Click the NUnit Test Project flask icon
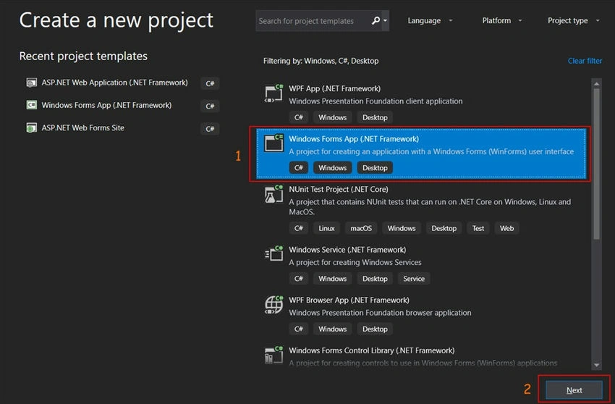 coord(273,194)
